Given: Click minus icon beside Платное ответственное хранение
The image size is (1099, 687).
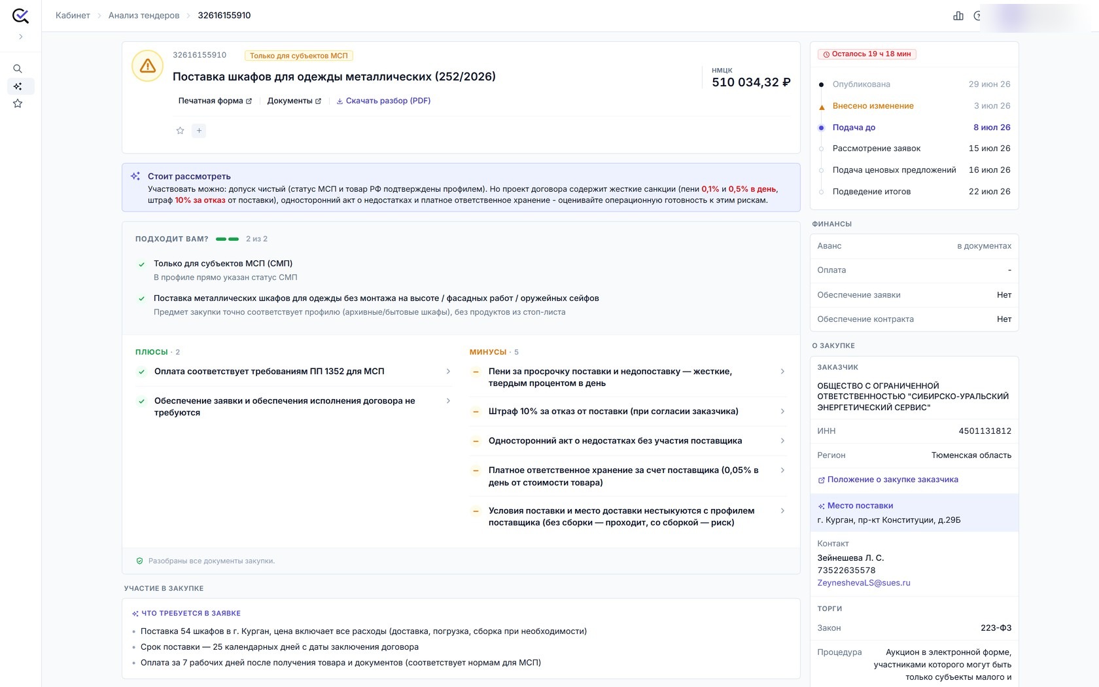Looking at the screenshot, I should [x=476, y=470].
